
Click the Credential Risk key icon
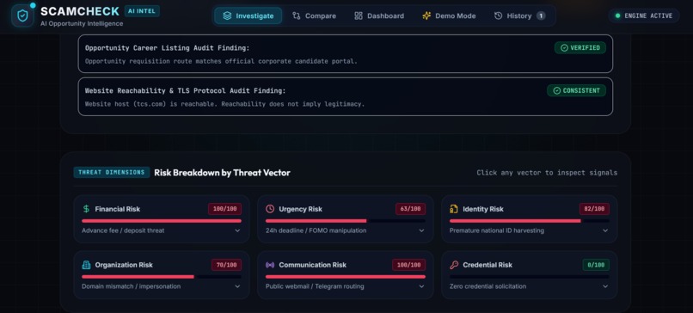pos(454,265)
